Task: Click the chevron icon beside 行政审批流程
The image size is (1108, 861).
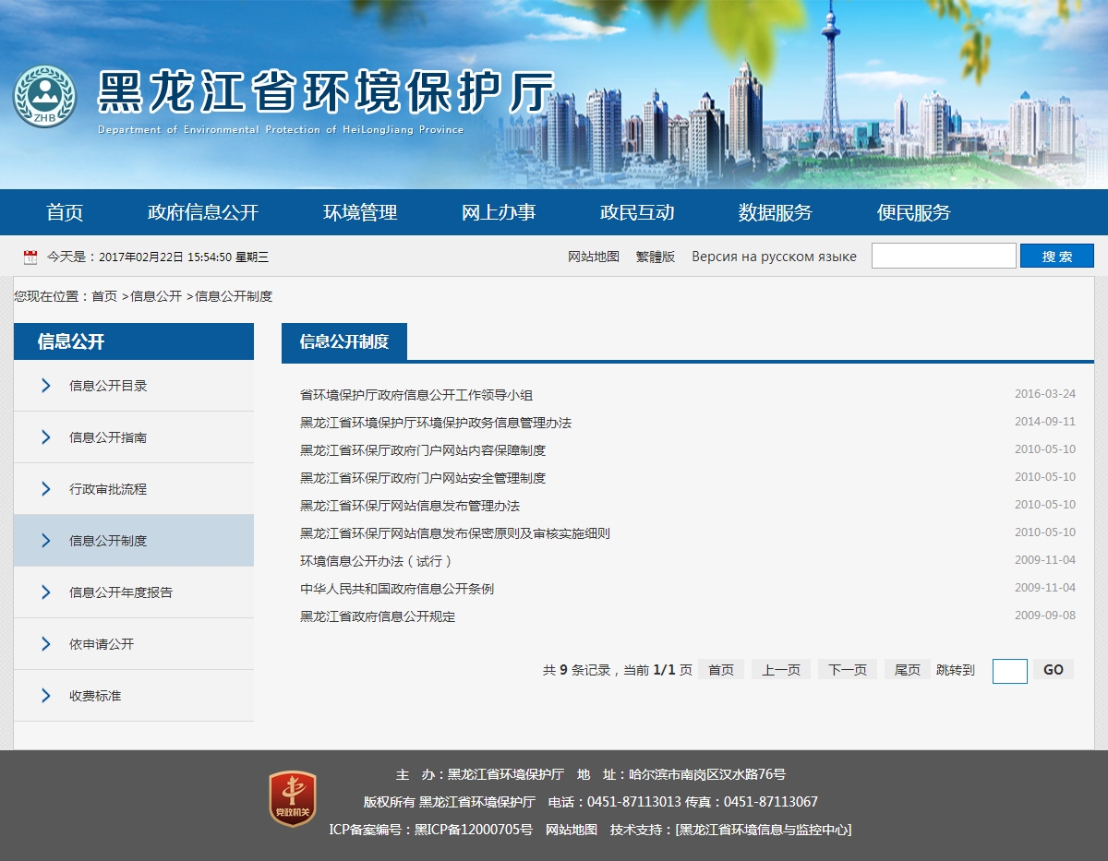Action: 45,489
